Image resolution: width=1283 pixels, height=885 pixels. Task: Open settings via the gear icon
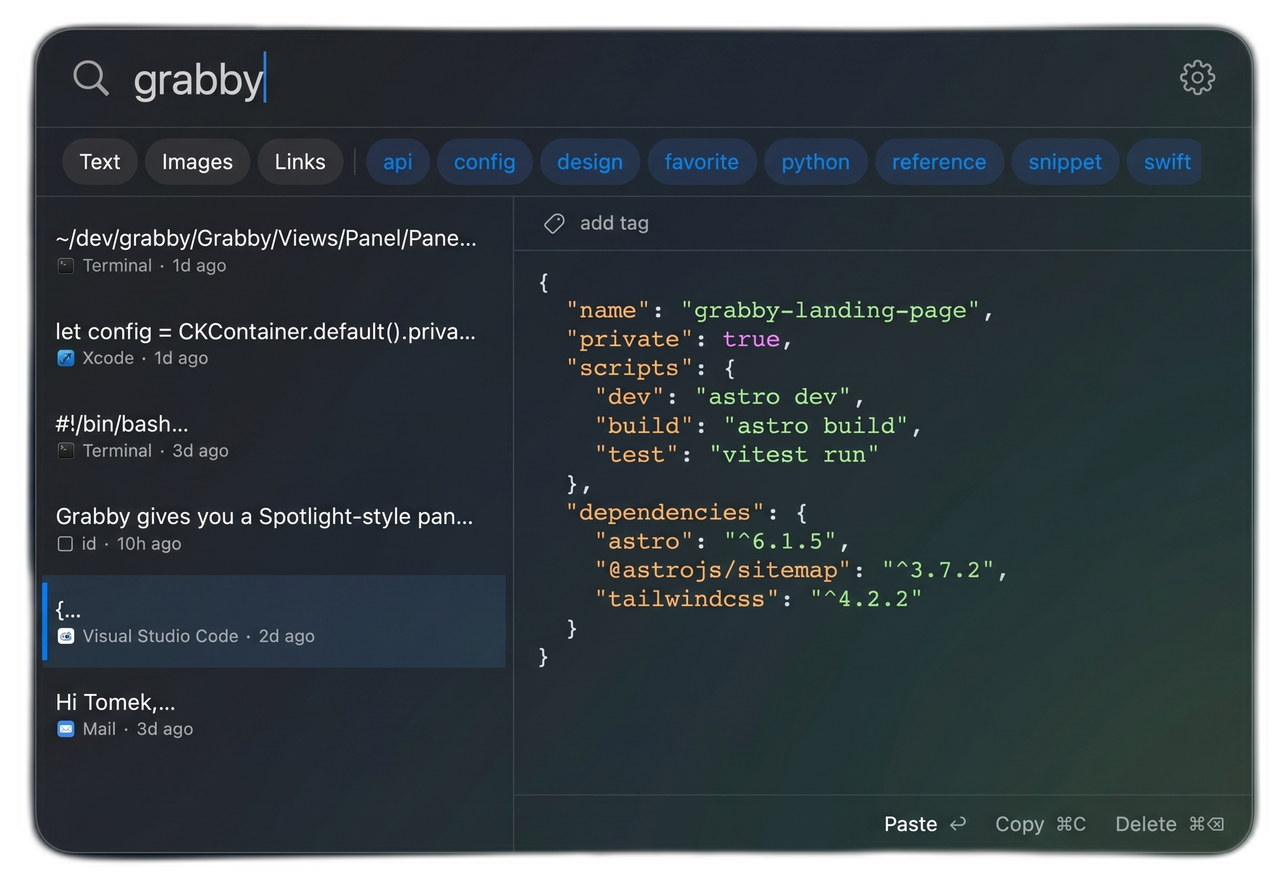point(1197,78)
